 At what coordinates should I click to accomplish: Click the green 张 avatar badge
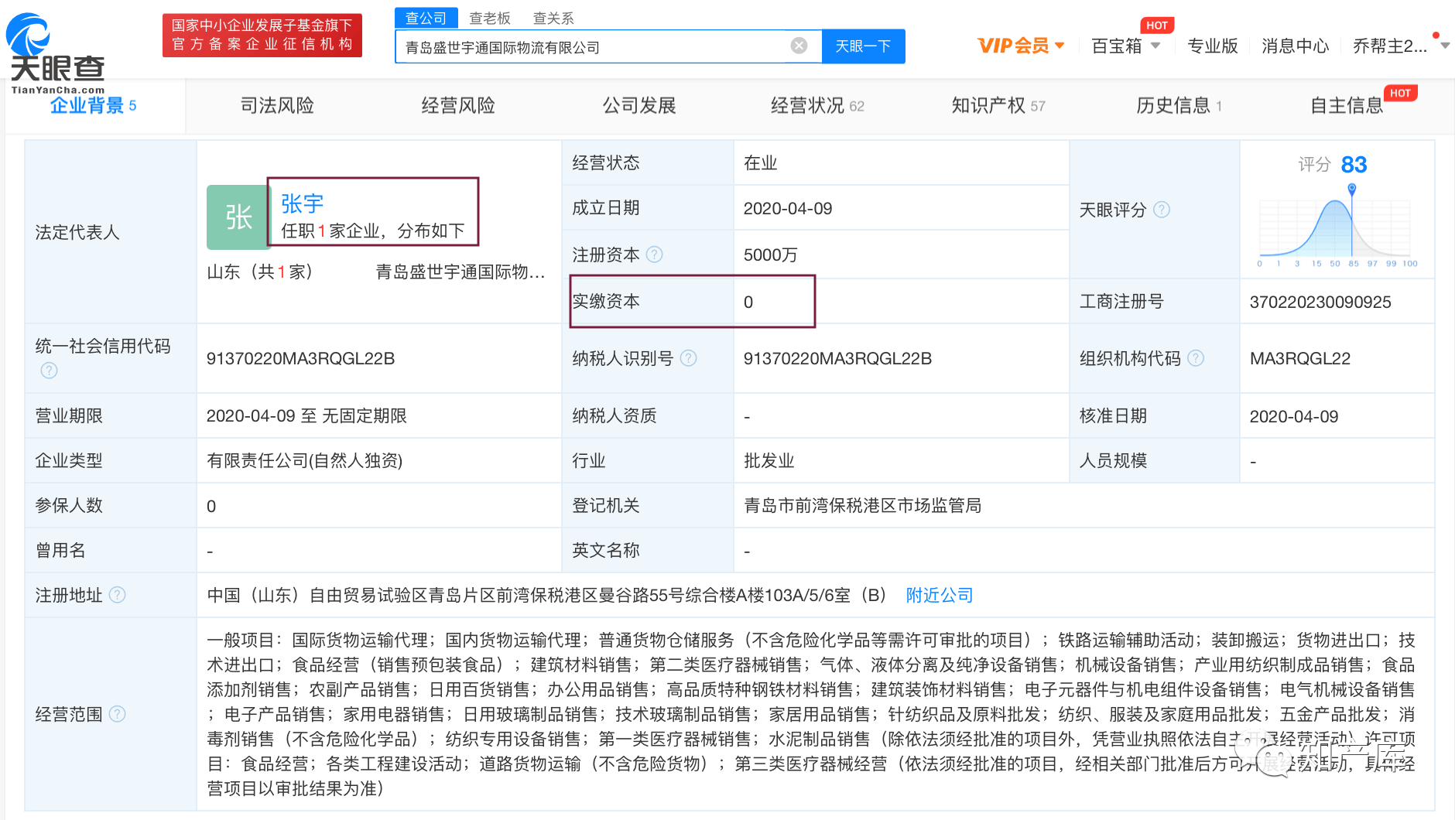point(238,217)
